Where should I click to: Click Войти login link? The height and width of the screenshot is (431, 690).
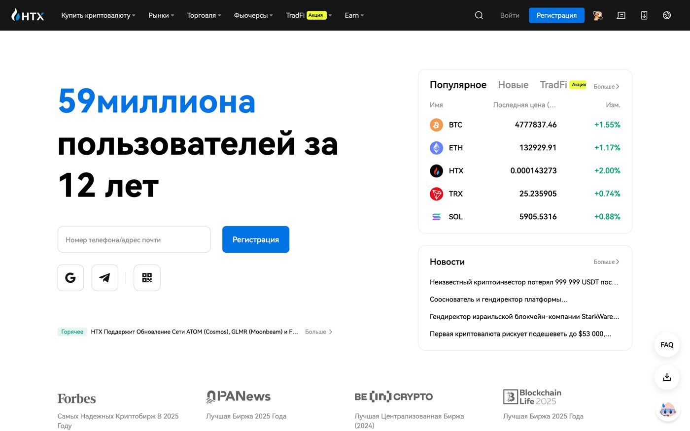[510, 15]
